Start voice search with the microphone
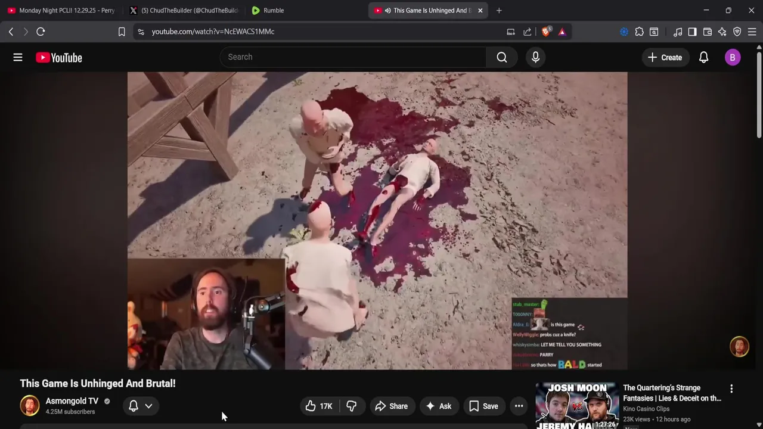 pyautogui.click(x=535, y=57)
